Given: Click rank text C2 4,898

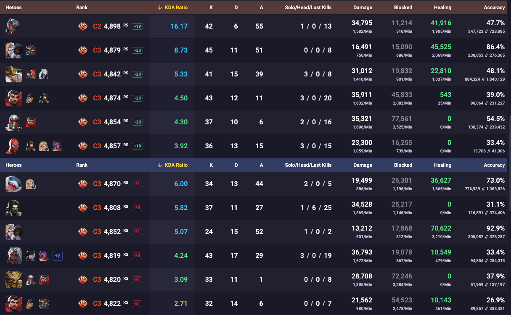Looking at the screenshot, I should click(107, 26).
